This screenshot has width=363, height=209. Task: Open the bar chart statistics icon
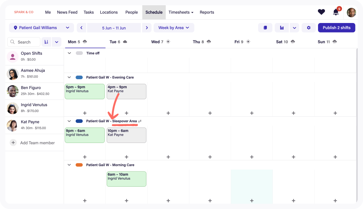pos(282,28)
